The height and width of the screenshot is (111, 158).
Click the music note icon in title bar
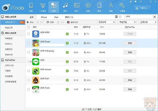(131, 2)
